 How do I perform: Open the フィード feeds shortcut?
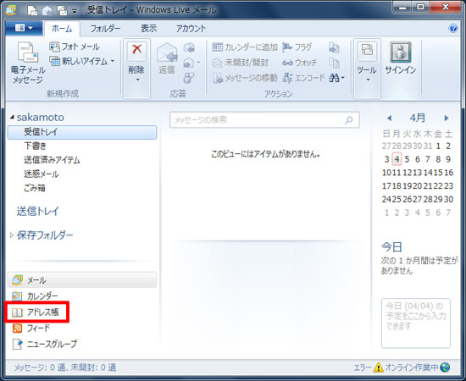pos(31,328)
